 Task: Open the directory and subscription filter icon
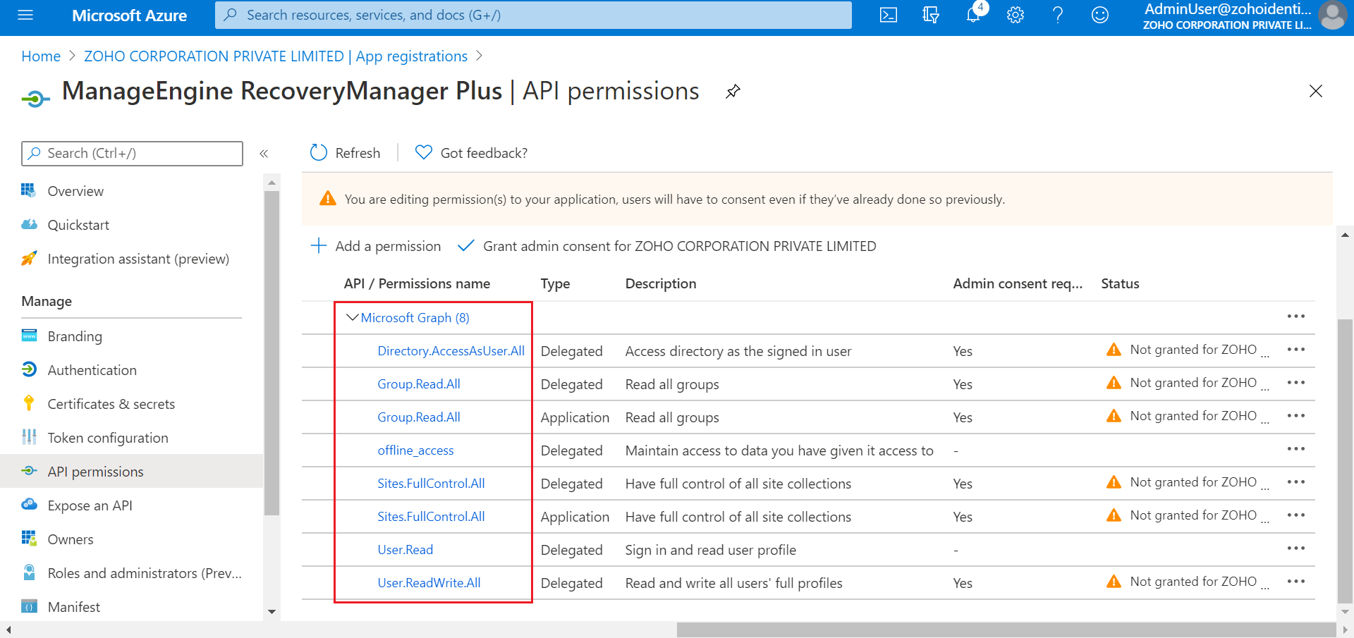(931, 15)
